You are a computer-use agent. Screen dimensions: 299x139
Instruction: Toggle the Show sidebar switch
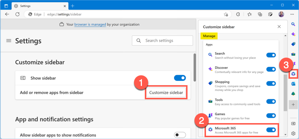(x=180, y=78)
